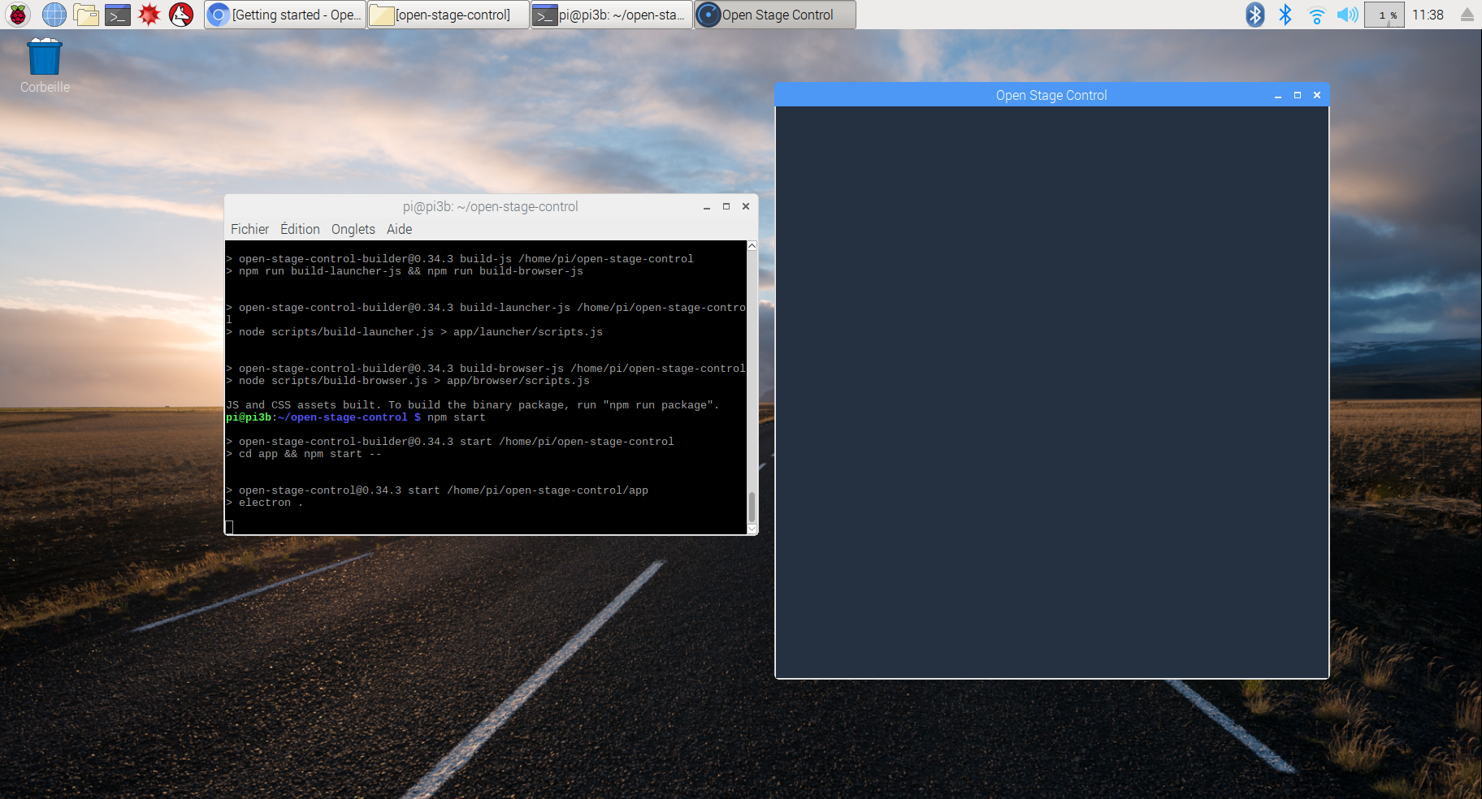The width and height of the screenshot is (1482, 799).
Task: Launch Wolfram from the taskbar
Action: pos(180,14)
